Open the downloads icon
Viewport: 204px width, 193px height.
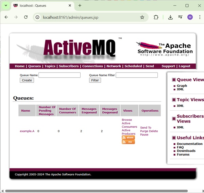170,17
